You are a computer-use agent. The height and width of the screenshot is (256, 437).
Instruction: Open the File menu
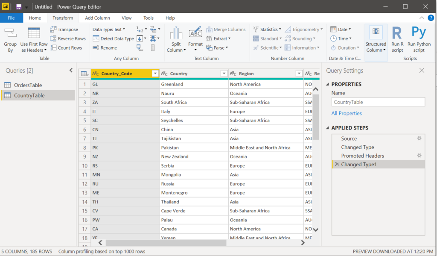click(11, 18)
